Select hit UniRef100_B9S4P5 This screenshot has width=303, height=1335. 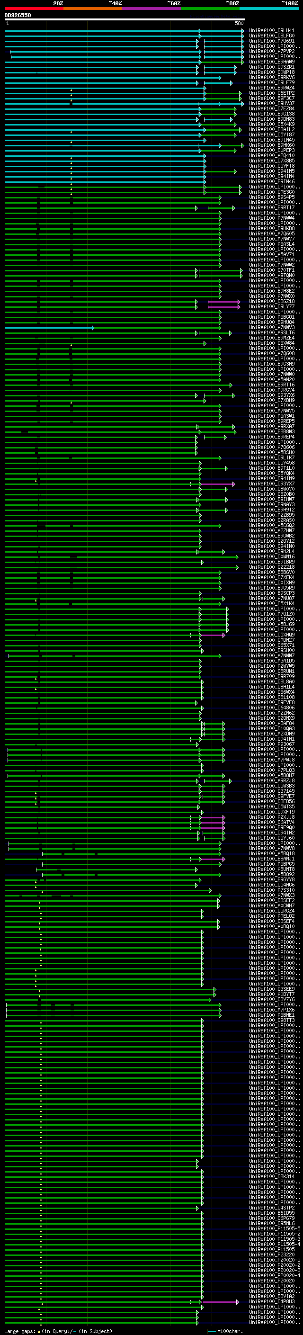pos(272,197)
